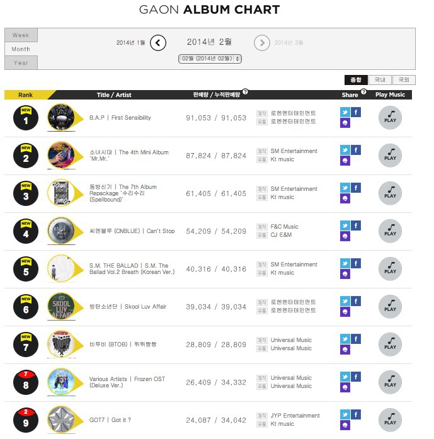Play CNBLUE Can't Stop album
434x439 pixels.
tap(390, 231)
